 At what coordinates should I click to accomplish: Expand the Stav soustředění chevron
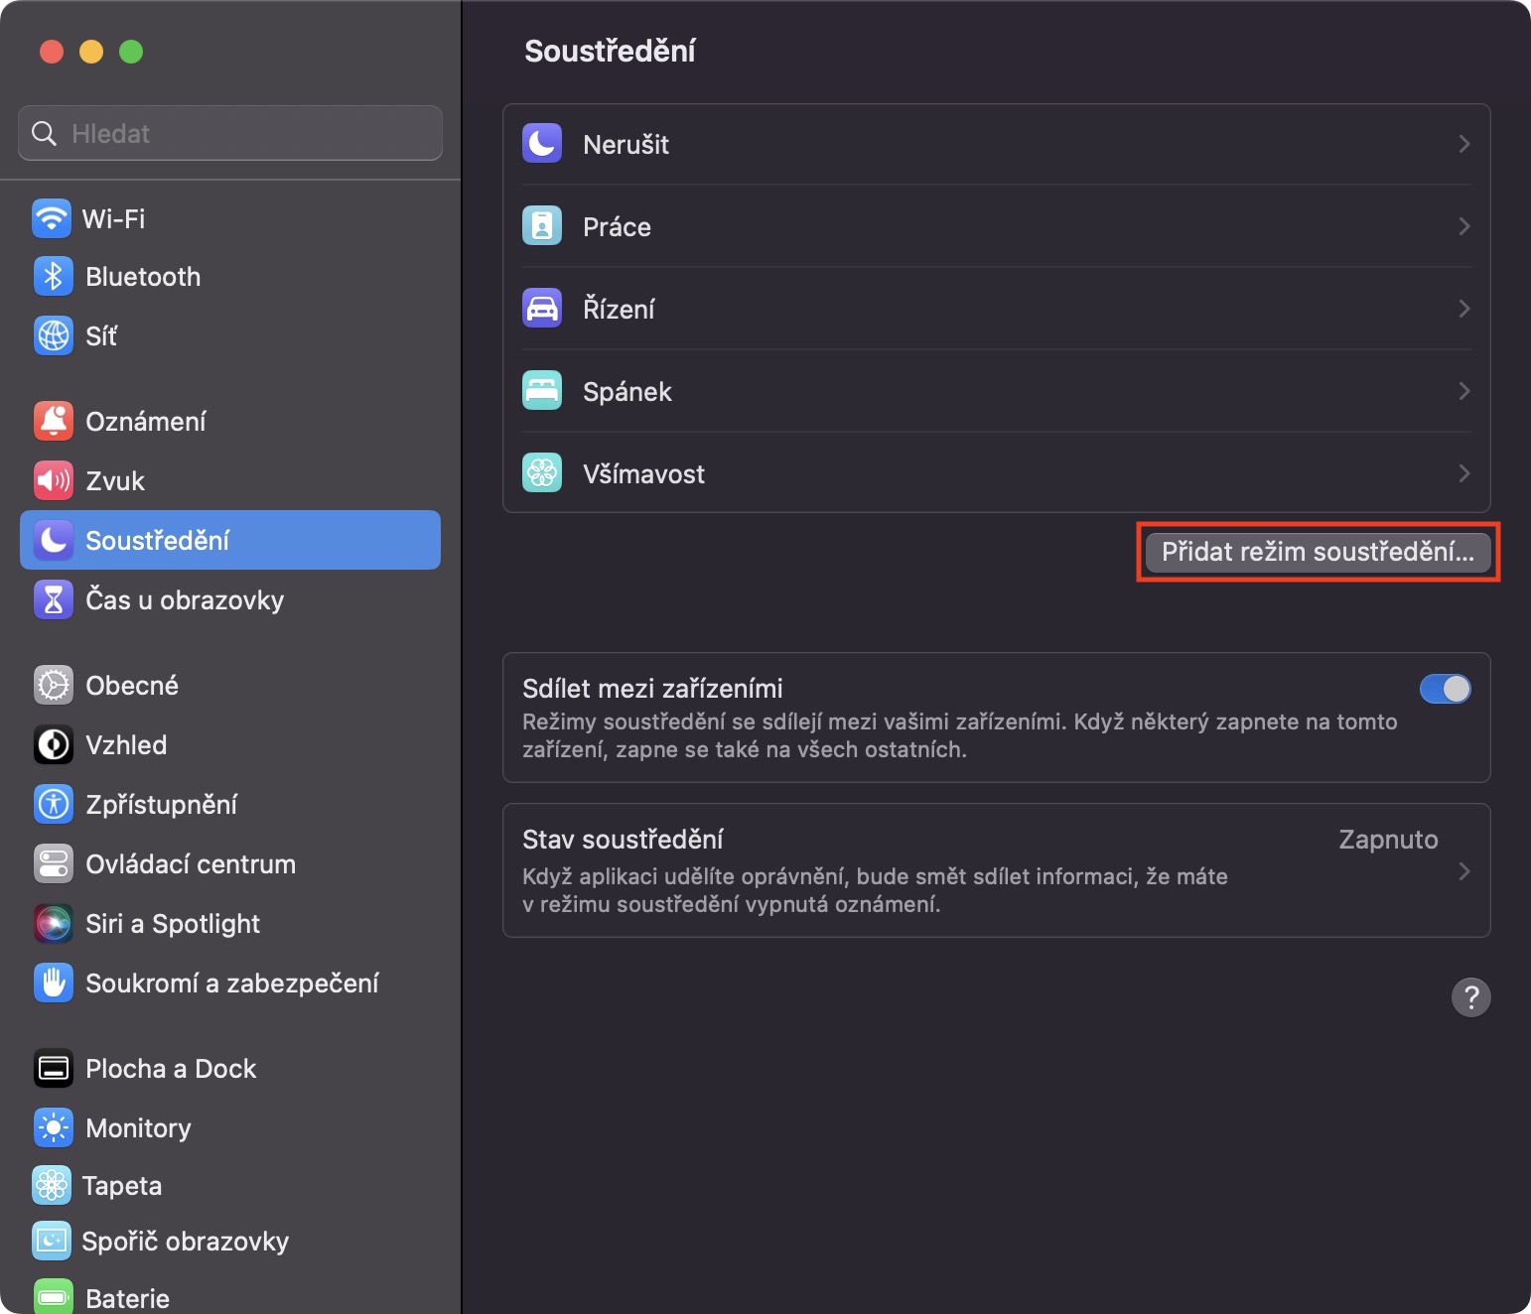click(x=1463, y=870)
